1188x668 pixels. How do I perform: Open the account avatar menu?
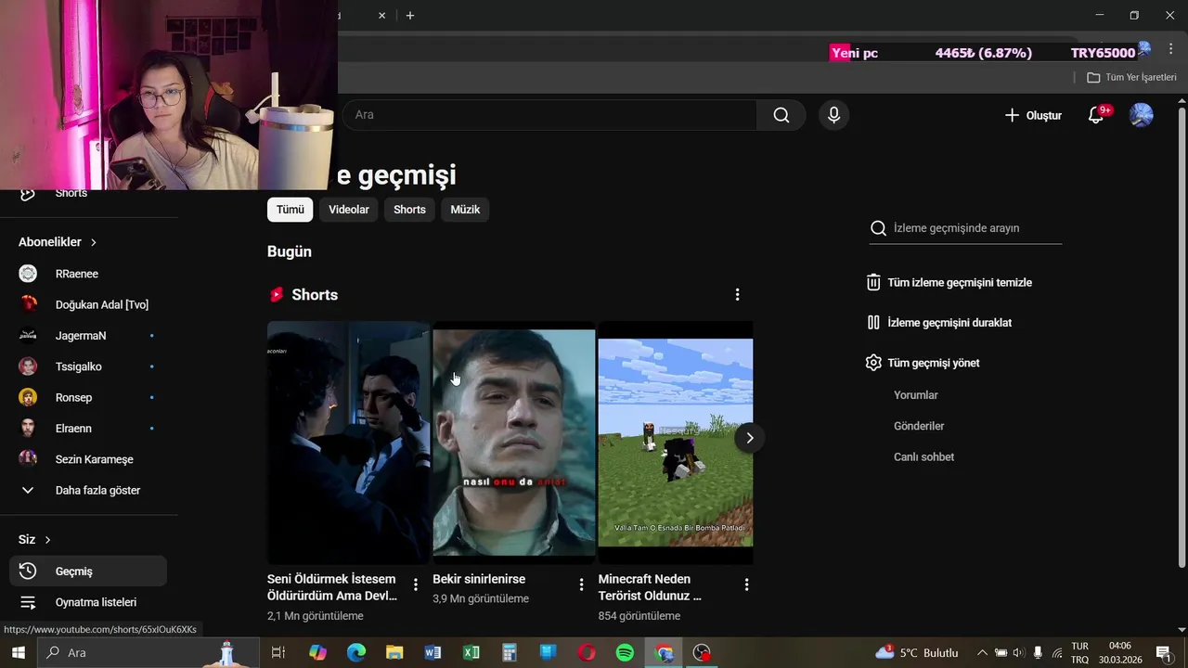tap(1141, 115)
